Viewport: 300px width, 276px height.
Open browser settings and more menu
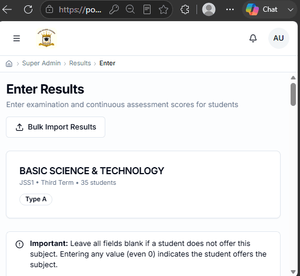coord(230,9)
